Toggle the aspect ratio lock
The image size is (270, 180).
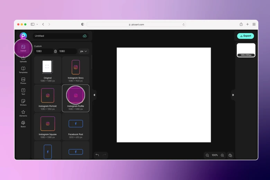pyautogui.click(x=55, y=51)
